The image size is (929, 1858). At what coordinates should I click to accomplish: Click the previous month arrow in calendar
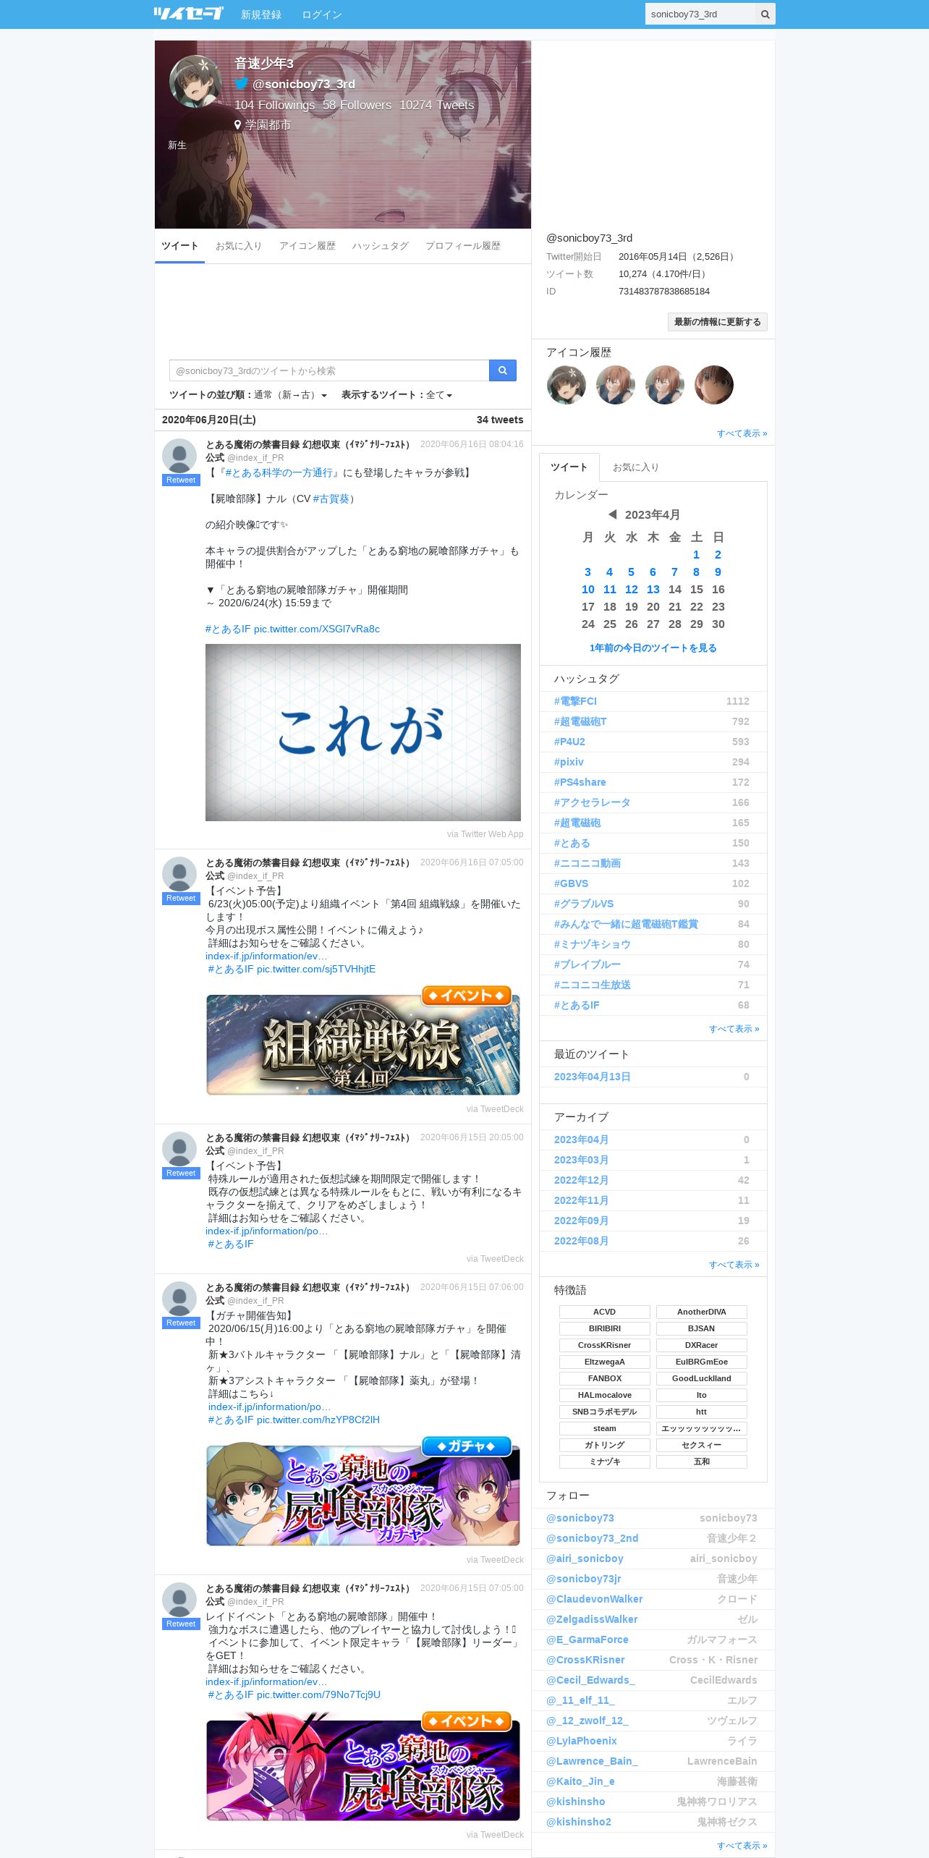pyautogui.click(x=612, y=514)
